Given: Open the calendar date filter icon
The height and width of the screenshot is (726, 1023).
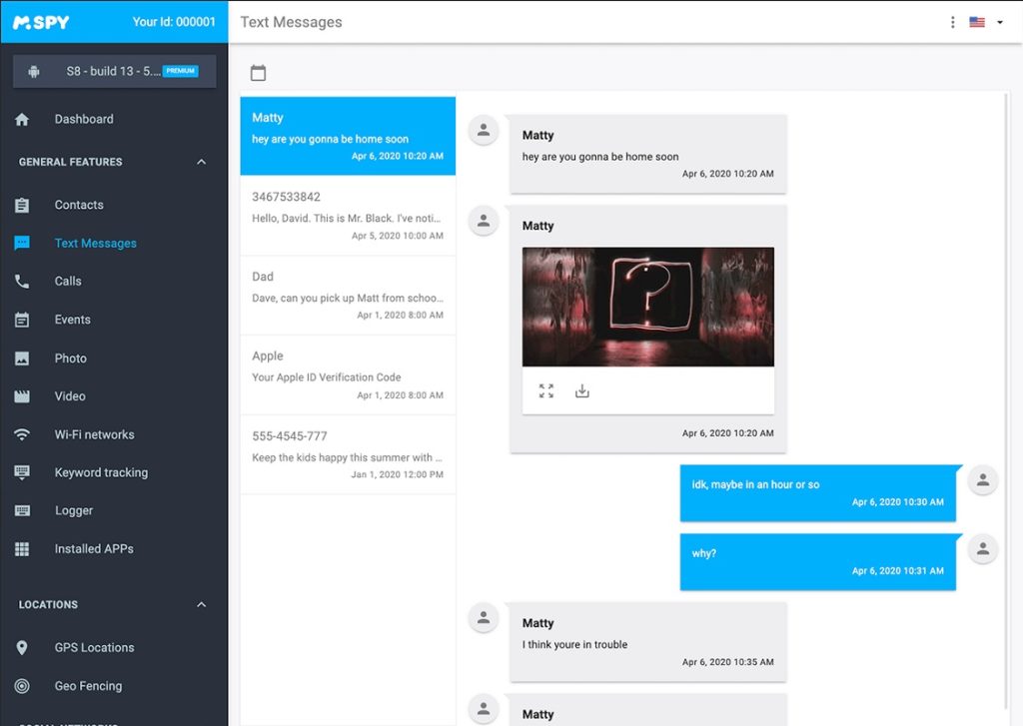Looking at the screenshot, I should [258, 73].
